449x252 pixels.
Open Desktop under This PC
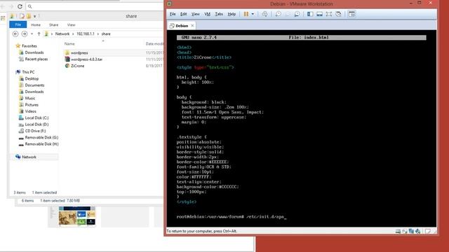[32, 78]
